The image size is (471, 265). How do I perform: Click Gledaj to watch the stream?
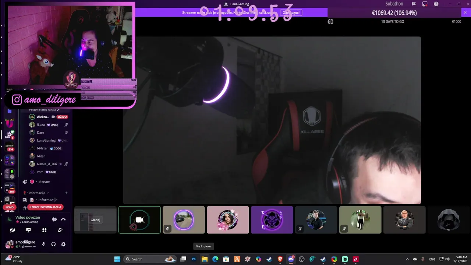pos(95,220)
